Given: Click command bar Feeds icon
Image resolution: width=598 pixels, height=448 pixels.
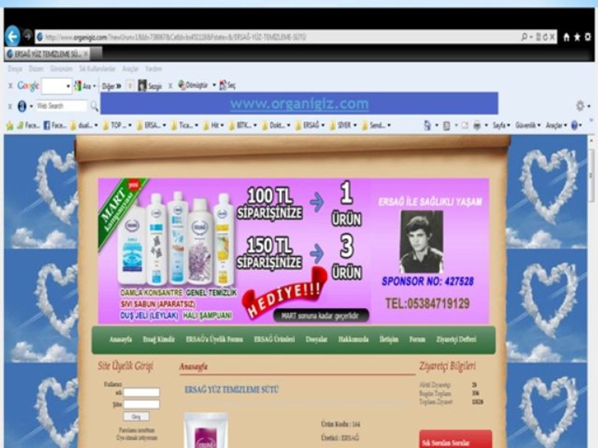Looking at the screenshot, I should click(446, 125).
